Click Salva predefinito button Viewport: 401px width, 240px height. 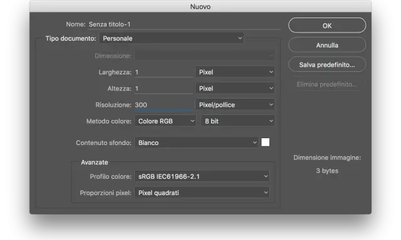[x=327, y=65]
